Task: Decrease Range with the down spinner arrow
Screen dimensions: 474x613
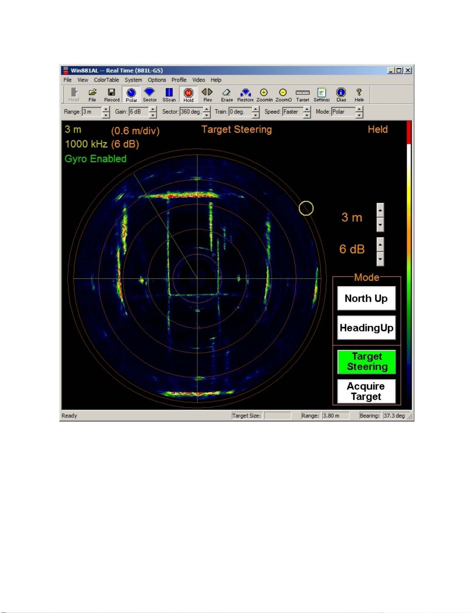Action: click(106, 115)
